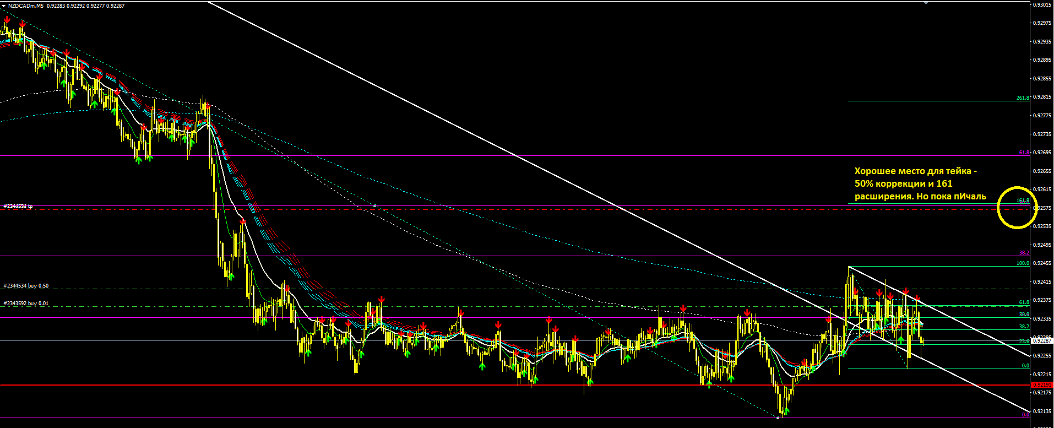Viewport: 1054px width, 428px height.
Task: Click the red price tag 0.92191
Action: point(1041,384)
